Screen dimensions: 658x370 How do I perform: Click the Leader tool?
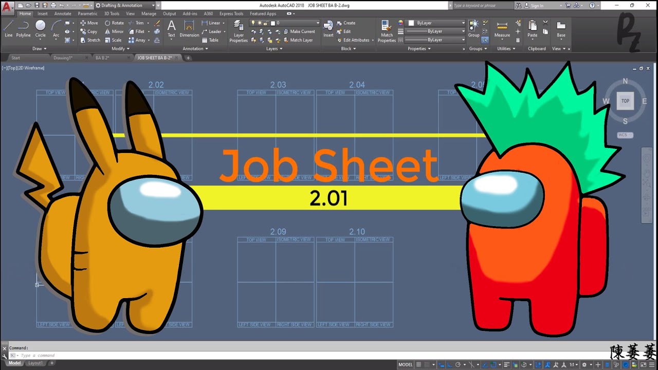211,31
